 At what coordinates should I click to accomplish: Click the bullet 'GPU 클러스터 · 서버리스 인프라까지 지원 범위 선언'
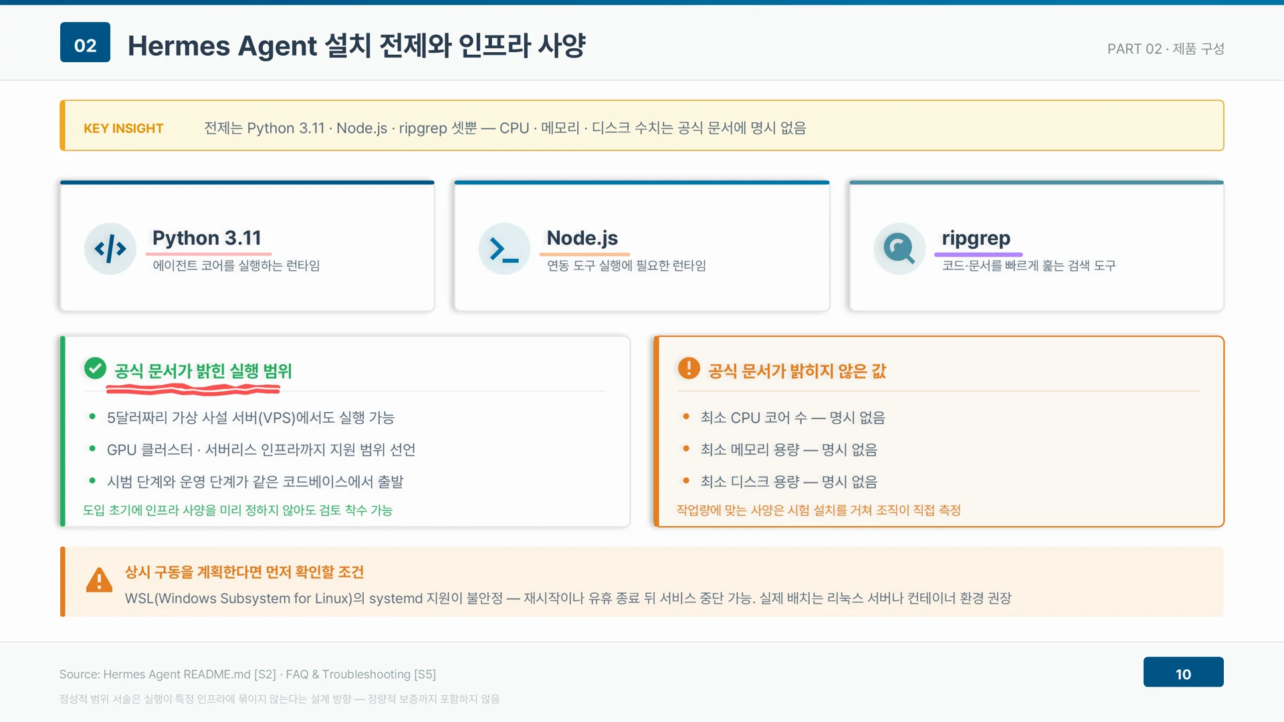click(261, 450)
